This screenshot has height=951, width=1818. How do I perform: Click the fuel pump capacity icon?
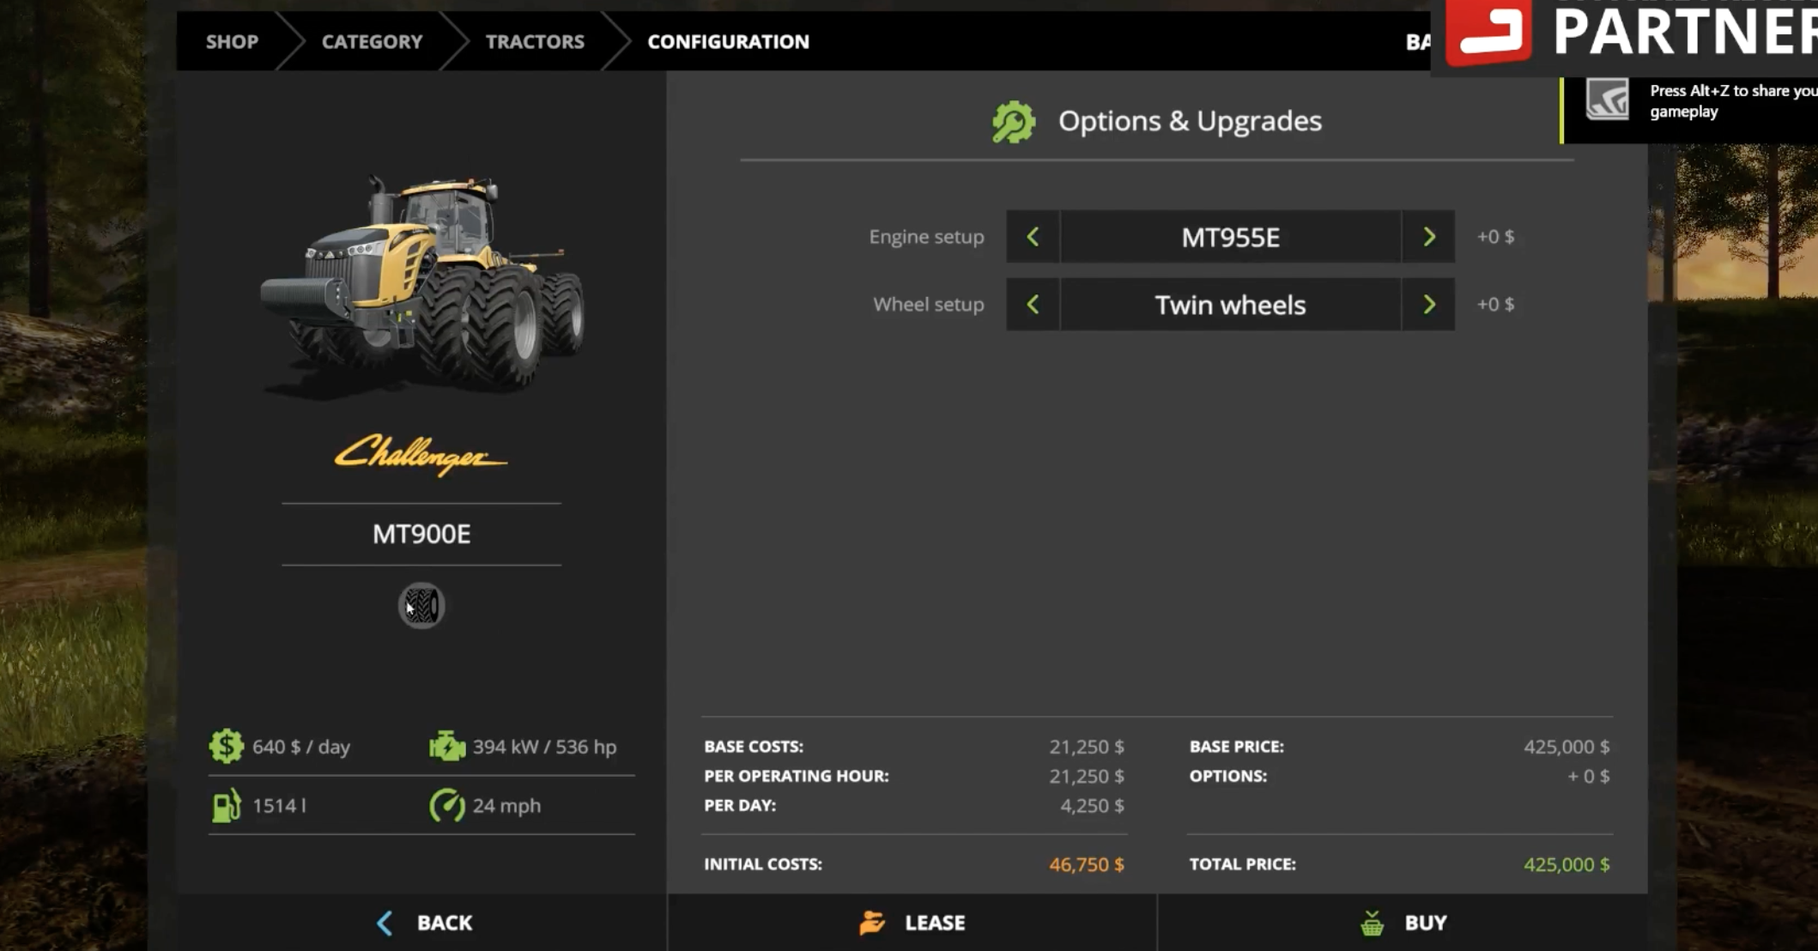[226, 806]
